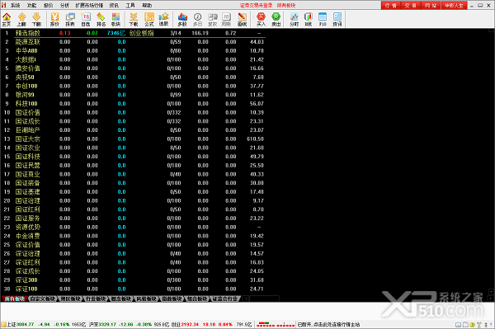This screenshot has width=495, height=329.
Task: Page down with the 下翻 arrow icon
Action: [36, 19]
